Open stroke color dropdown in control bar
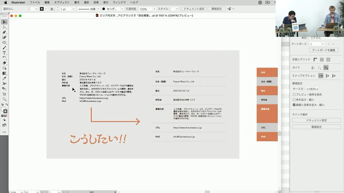 46,9
